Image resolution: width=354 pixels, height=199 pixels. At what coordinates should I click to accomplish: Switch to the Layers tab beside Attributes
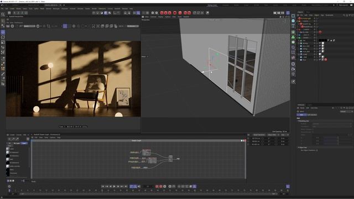(310, 105)
